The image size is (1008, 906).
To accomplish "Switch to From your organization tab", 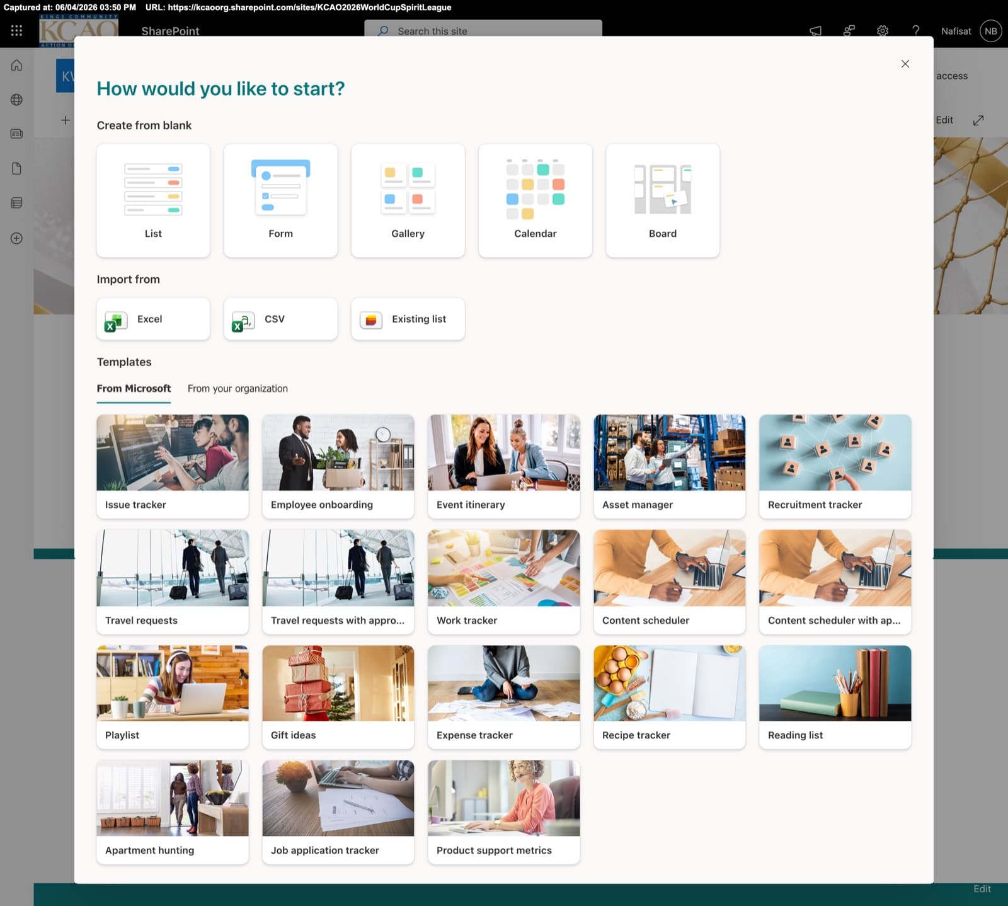I will 238,389.
